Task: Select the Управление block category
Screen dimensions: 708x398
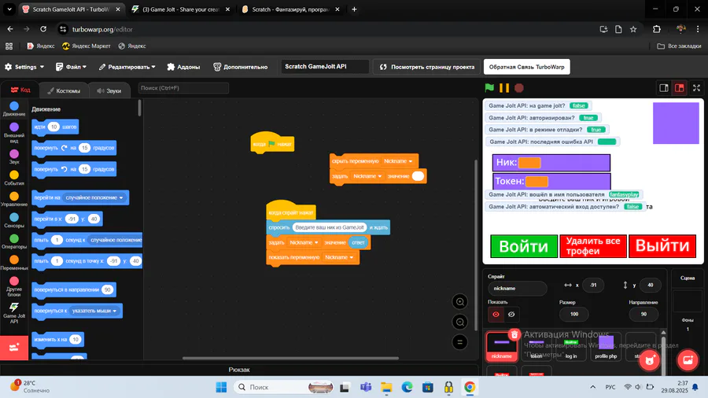Action: click(x=14, y=200)
